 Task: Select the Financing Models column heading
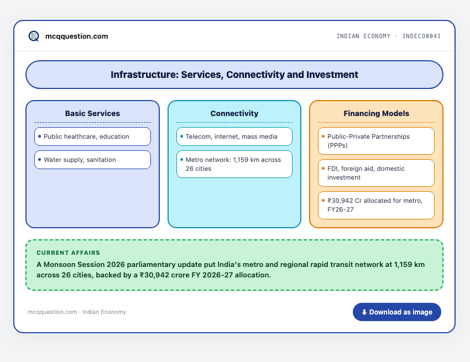point(376,113)
